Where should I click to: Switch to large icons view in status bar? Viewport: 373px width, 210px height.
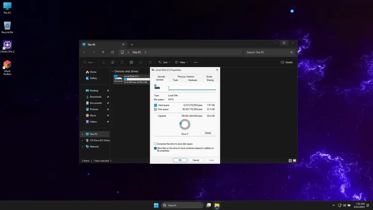[x=295, y=160]
